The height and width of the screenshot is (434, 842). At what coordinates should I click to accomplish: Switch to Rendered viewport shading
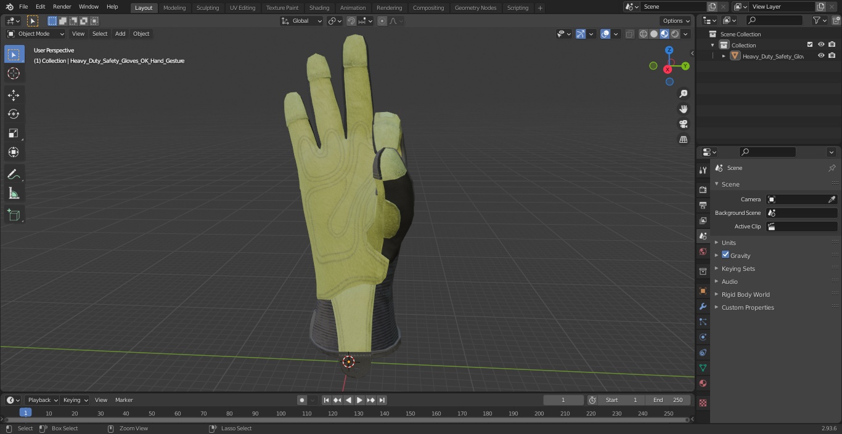tap(675, 34)
